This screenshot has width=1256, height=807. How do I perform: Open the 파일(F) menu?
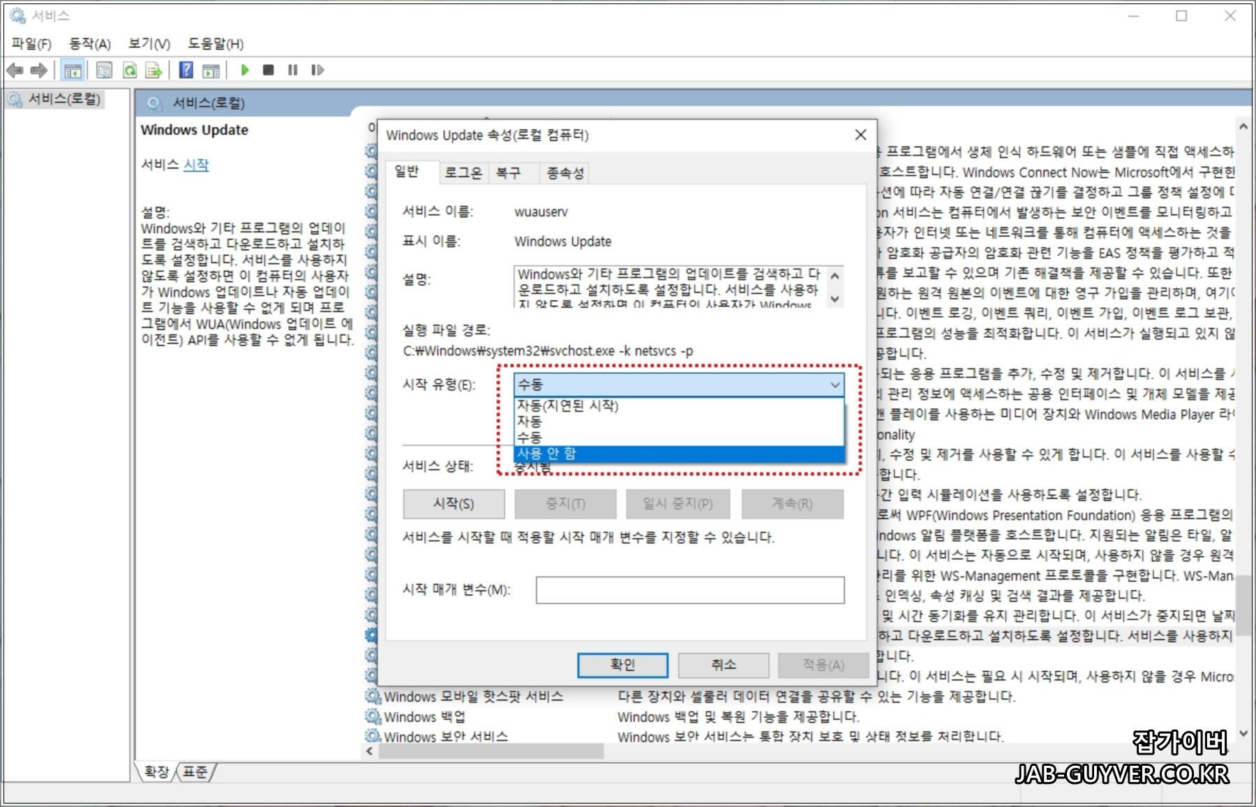pyautogui.click(x=31, y=44)
